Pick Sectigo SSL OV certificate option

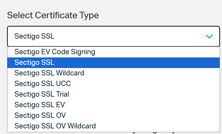tap(40, 115)
